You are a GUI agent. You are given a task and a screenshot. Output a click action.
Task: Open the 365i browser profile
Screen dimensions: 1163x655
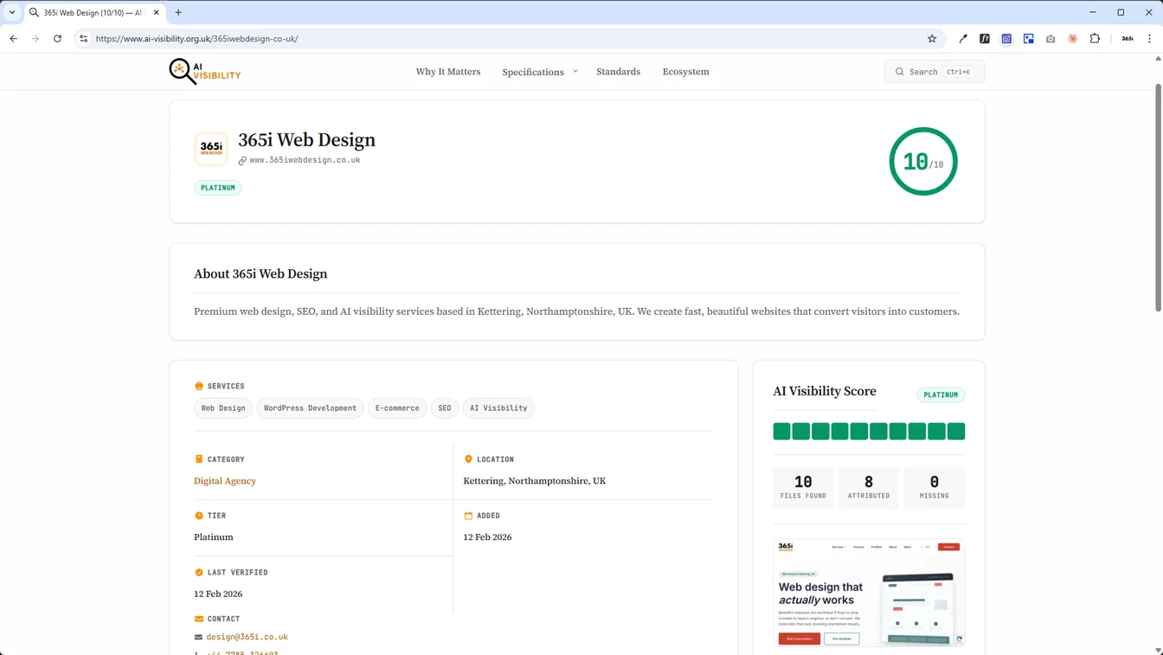tap(1128, 39)
